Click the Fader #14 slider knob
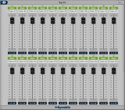The width and height of the screenshot is (125, 110). [x=32, y=71]
